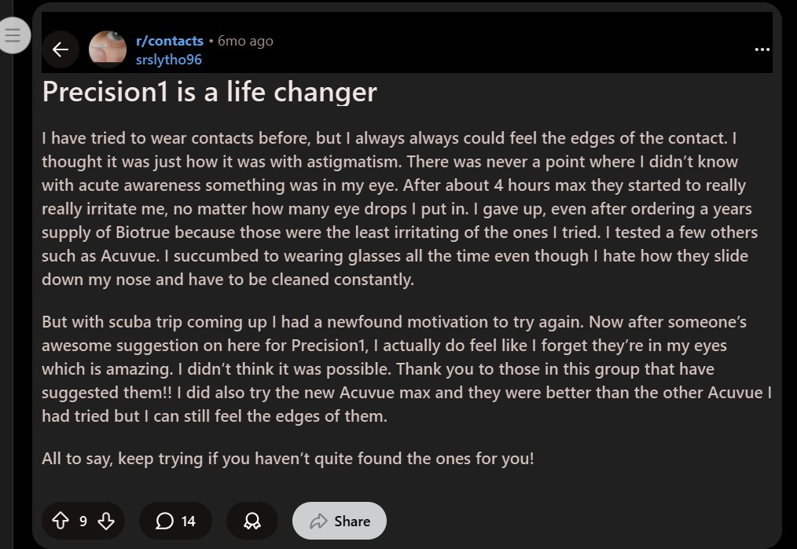
Task: Click the "Precision1 is a life changer" title
Action: point(209,92)
